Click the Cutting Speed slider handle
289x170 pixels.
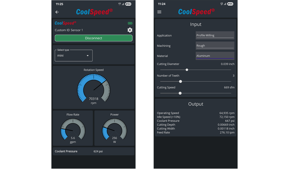[180, 93]
